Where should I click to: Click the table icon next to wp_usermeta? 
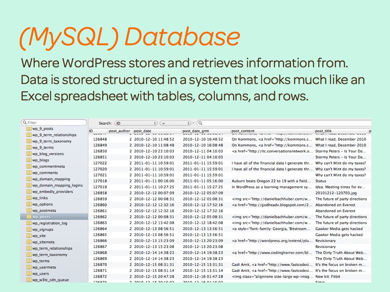pos(29,267)
